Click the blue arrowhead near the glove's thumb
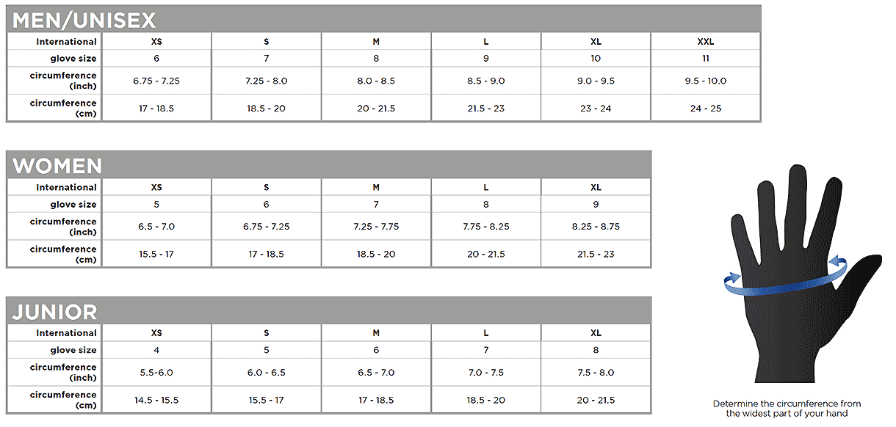The width and height of the screenshot is (896, 427). pos(836,260)
